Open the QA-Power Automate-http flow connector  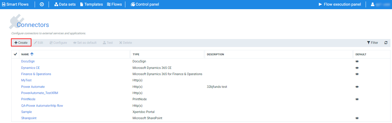42,106
